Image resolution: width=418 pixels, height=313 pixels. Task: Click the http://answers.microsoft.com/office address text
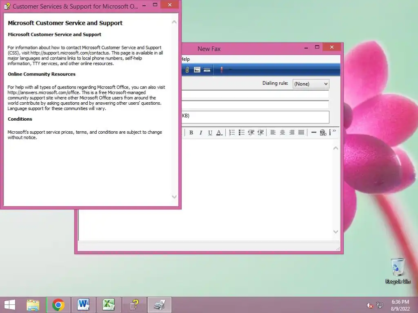coord(43,93)
